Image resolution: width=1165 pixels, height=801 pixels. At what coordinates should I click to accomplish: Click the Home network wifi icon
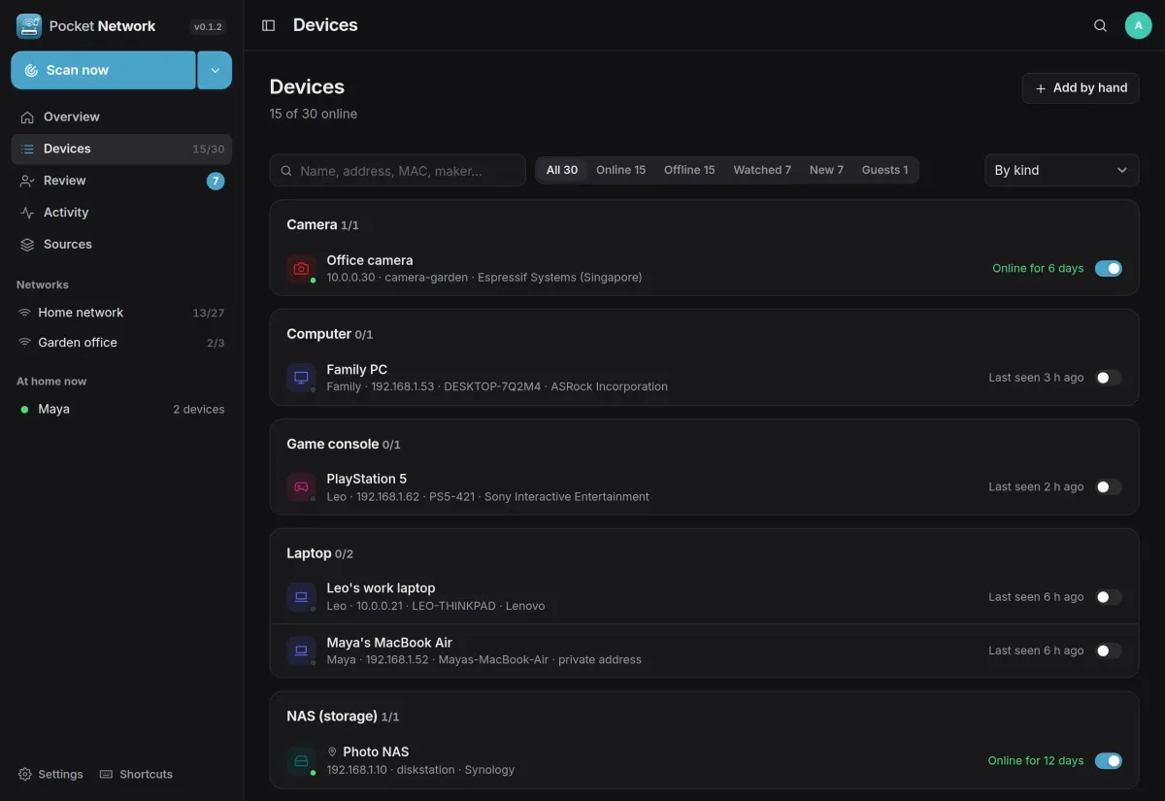point(24,313)
